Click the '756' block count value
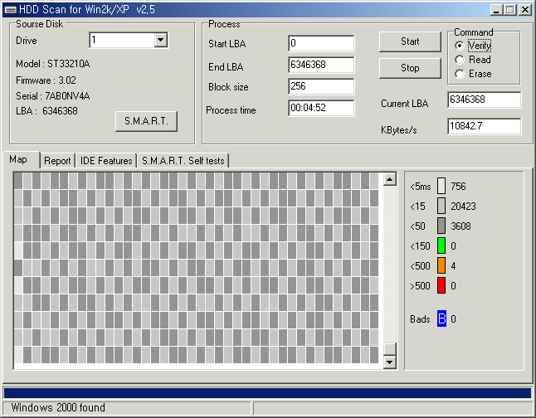The height and width of the screenshot is (418, 536). tap(458, 187)
